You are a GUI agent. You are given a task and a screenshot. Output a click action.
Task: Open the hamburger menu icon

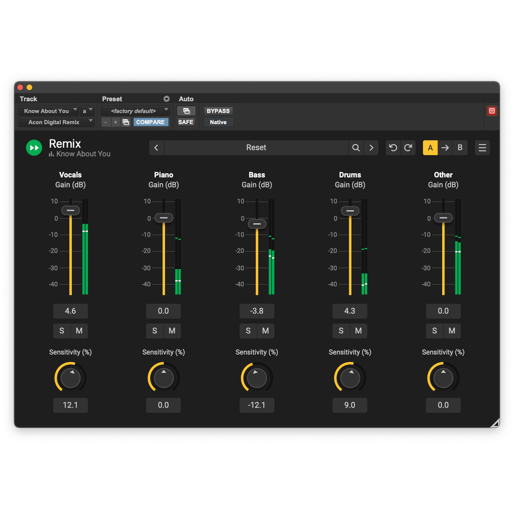482,148
